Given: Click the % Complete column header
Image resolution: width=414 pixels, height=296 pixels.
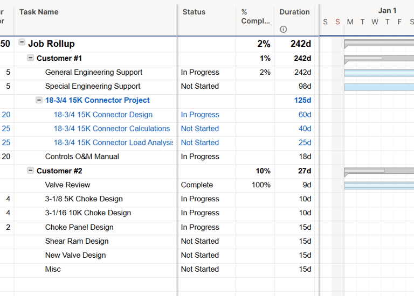Looking at the screenshot, I should [256, 17].
